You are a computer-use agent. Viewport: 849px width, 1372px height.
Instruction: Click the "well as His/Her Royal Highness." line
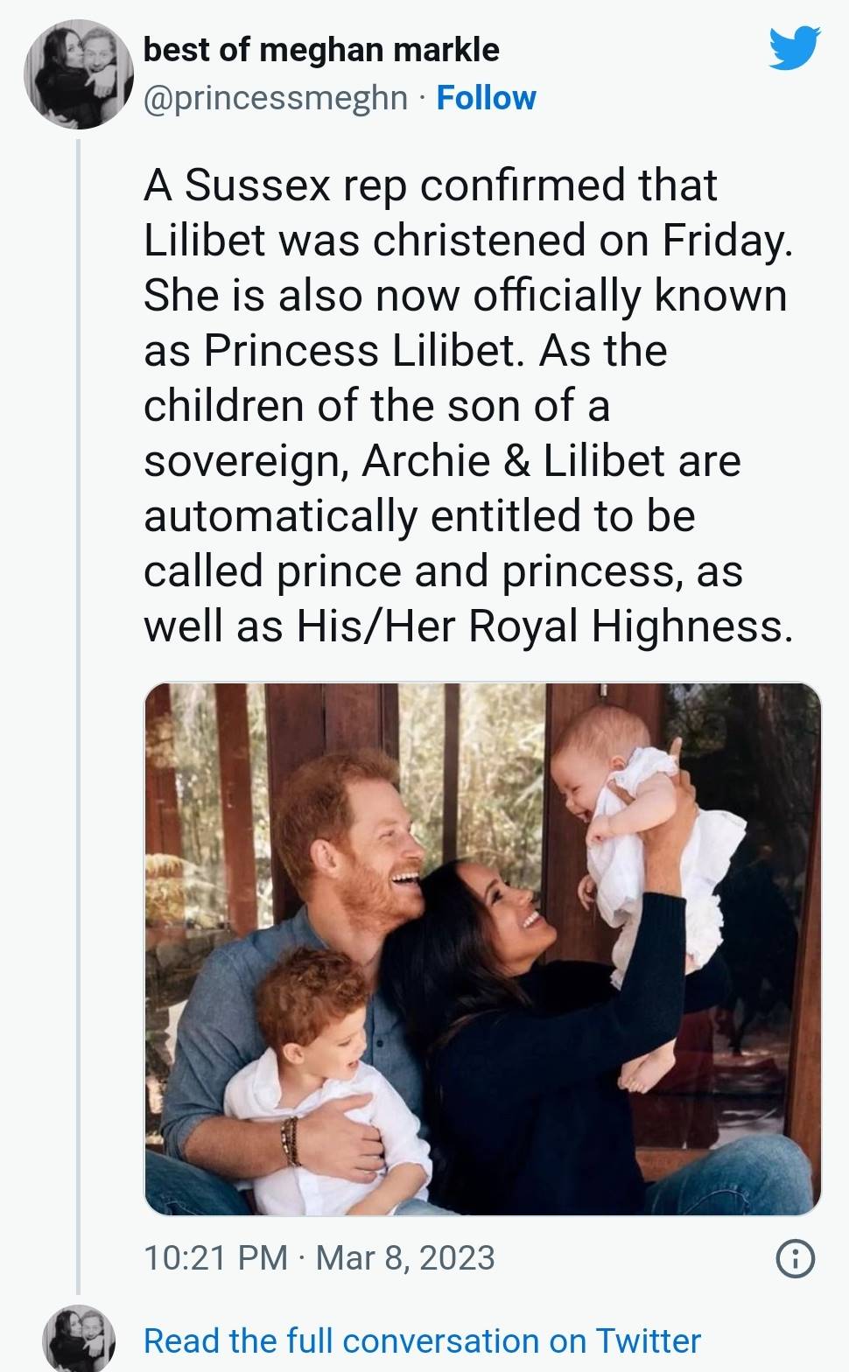tap(468, 626)
